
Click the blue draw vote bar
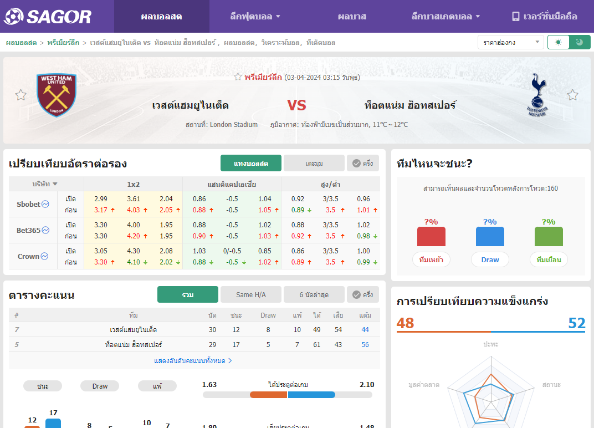(x=490, y=237)
